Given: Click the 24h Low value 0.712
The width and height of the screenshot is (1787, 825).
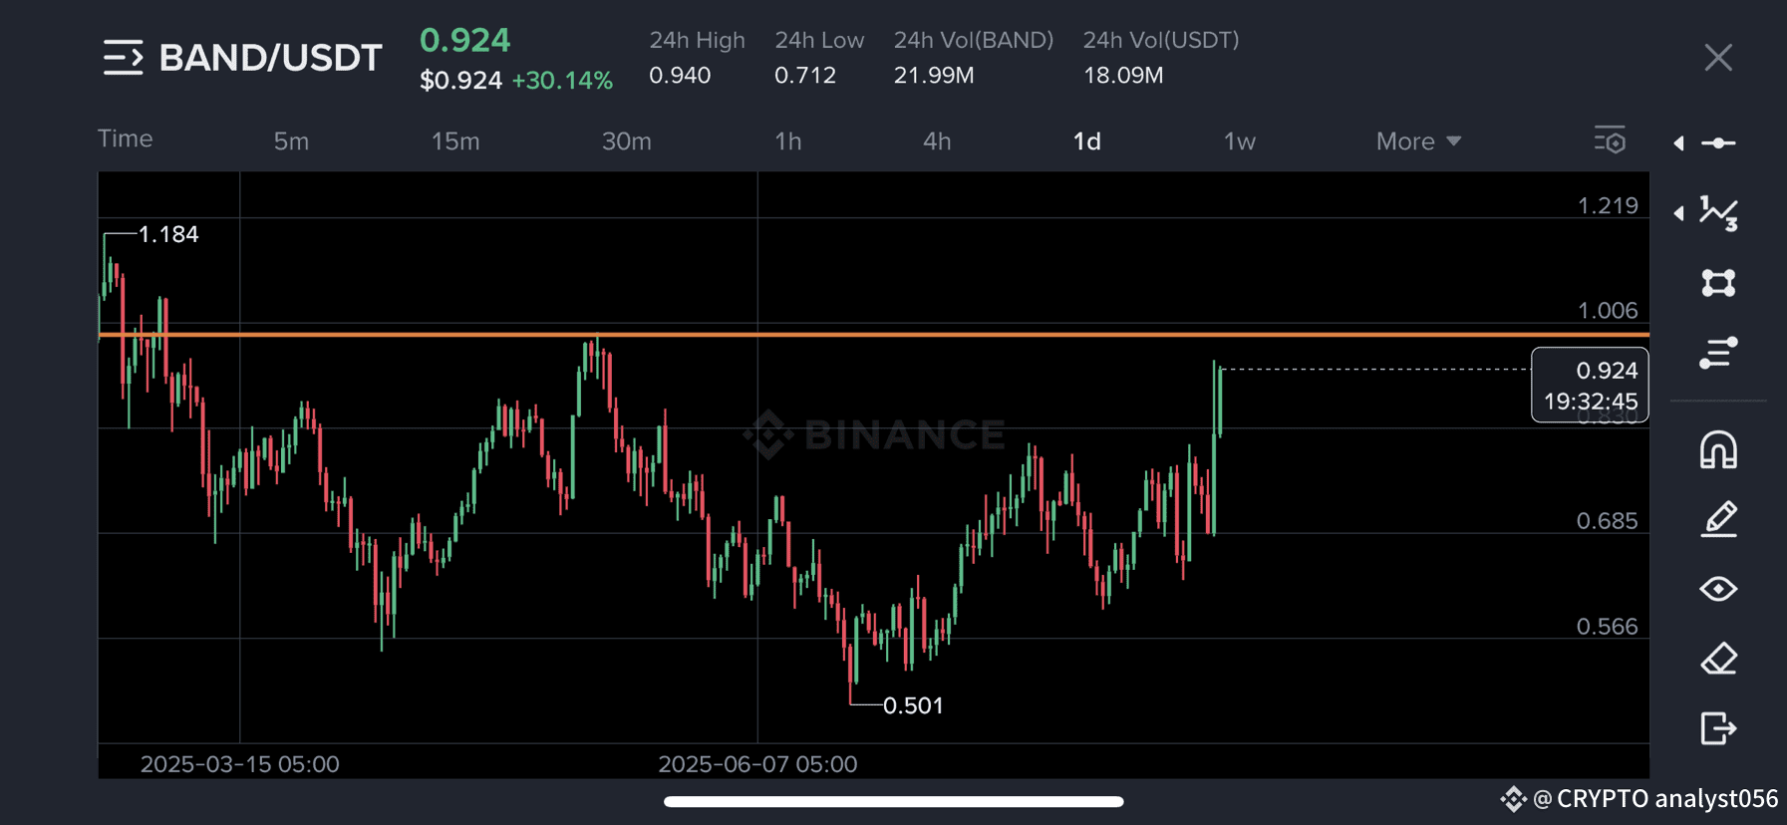Looking at the screenshot, I should pyautogui.click(x=805, y=76).
